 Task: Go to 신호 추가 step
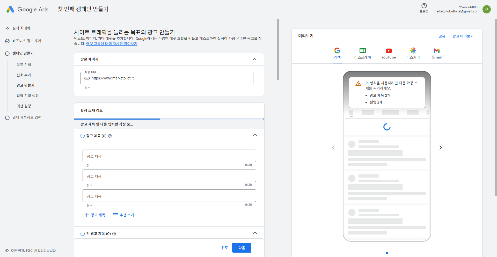pos(24,75)
